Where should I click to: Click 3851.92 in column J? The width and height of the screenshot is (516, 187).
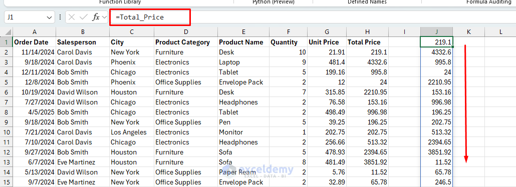[x=437, y=152]
